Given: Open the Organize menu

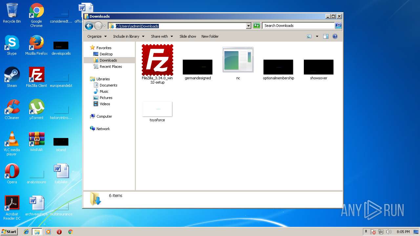Looking at the screenshot, I should click(97, 36).
